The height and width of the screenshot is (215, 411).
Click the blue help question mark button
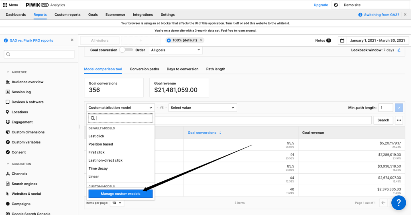(x=398, y=203)
